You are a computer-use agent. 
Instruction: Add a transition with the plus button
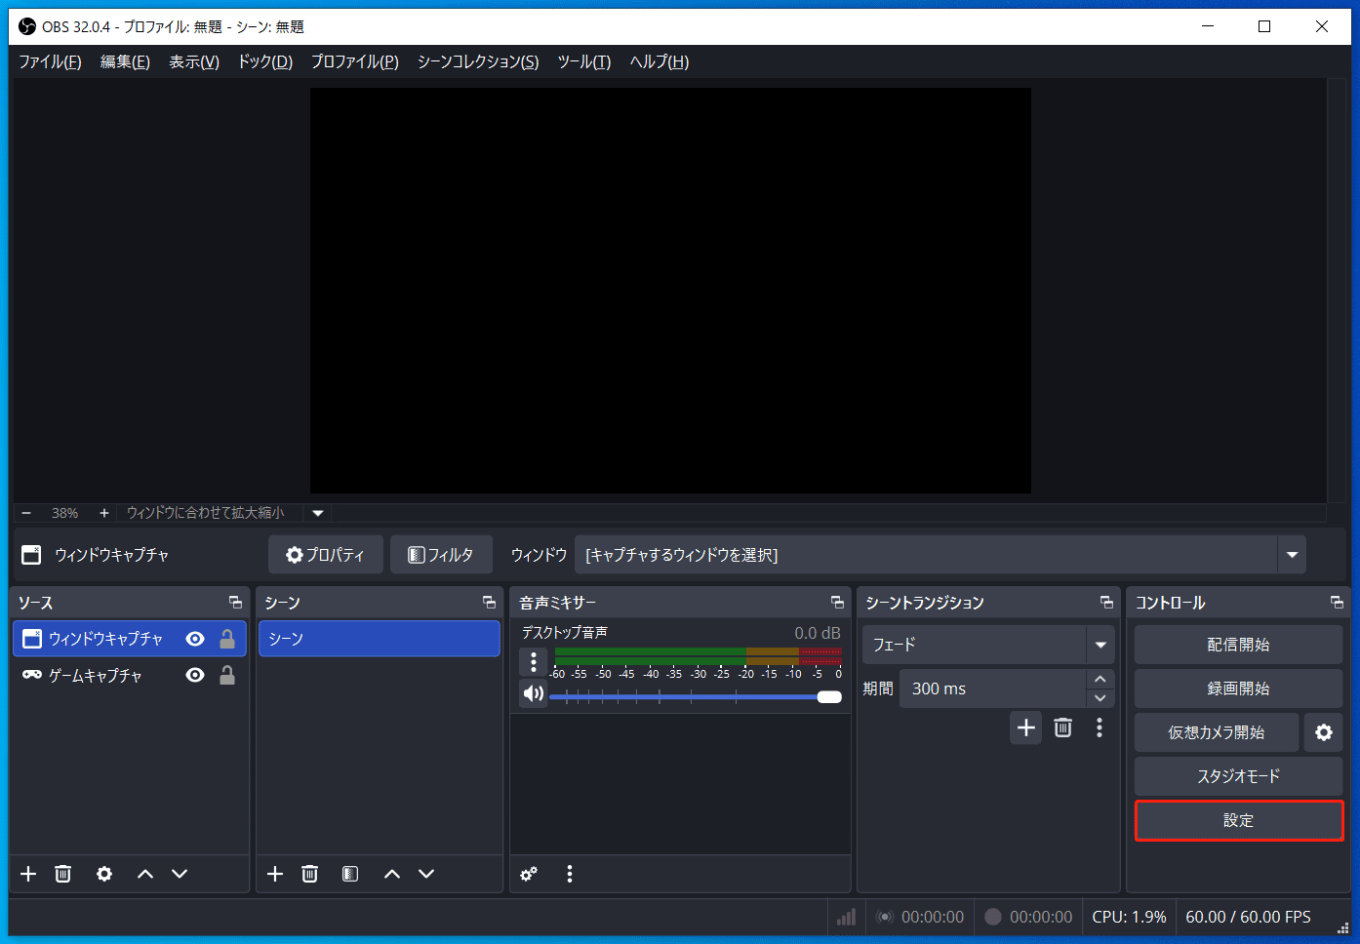1026,728
